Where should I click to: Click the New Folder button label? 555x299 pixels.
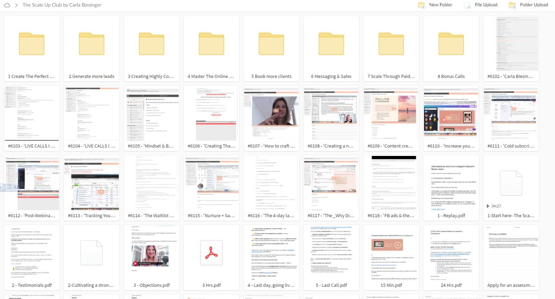[x=440, y=5]
